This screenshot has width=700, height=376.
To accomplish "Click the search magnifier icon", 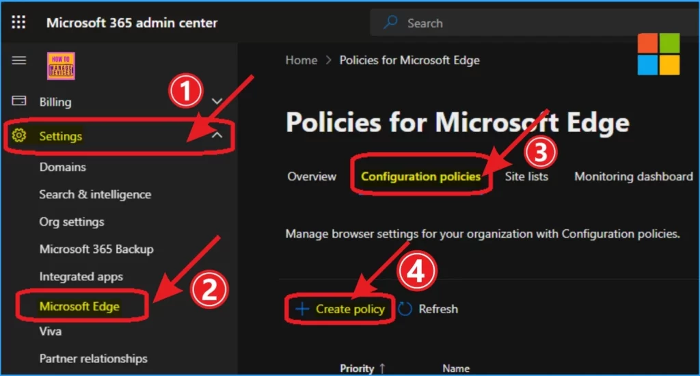I will (390, 22).
